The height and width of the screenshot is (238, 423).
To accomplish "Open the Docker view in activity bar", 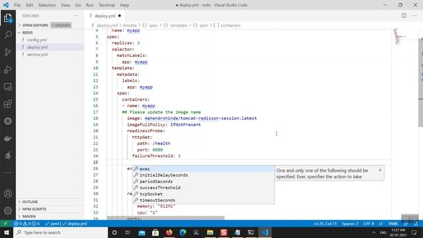I will (8, 138).
